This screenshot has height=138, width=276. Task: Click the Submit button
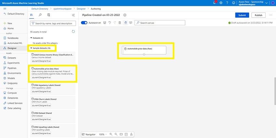[x=242, y=15]
